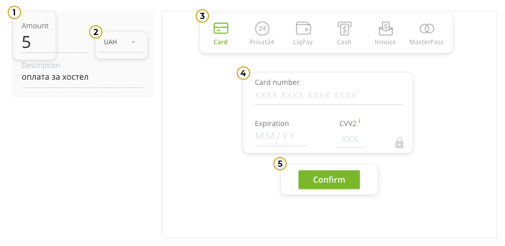The image size is (505, 246).
Task: Open the Invoice tab label
Action: point(385,42)
